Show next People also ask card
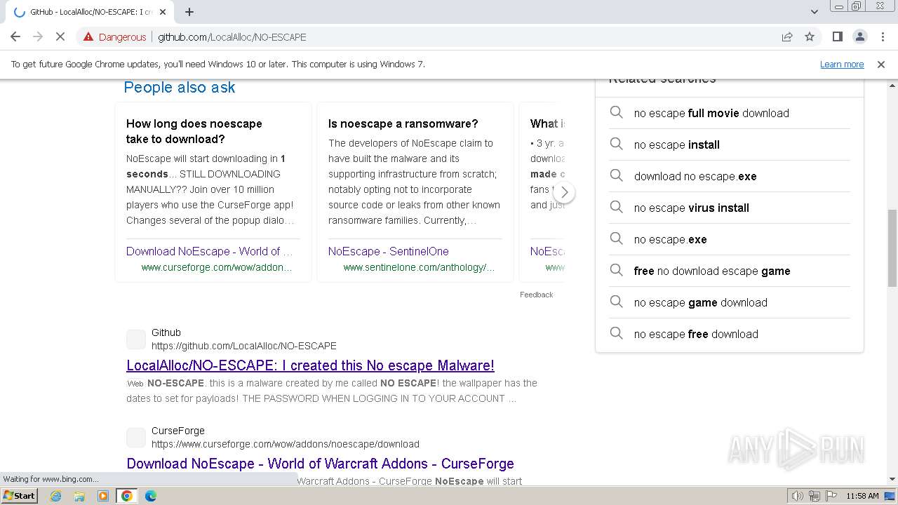Screen dimensions: 898x505 tap(564, 192)
